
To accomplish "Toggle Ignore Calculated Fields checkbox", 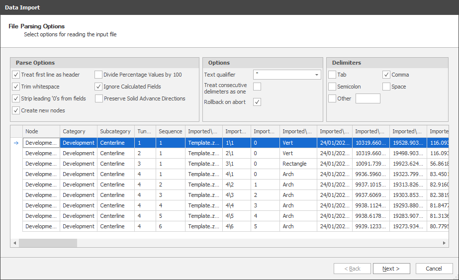I will 98,87.
